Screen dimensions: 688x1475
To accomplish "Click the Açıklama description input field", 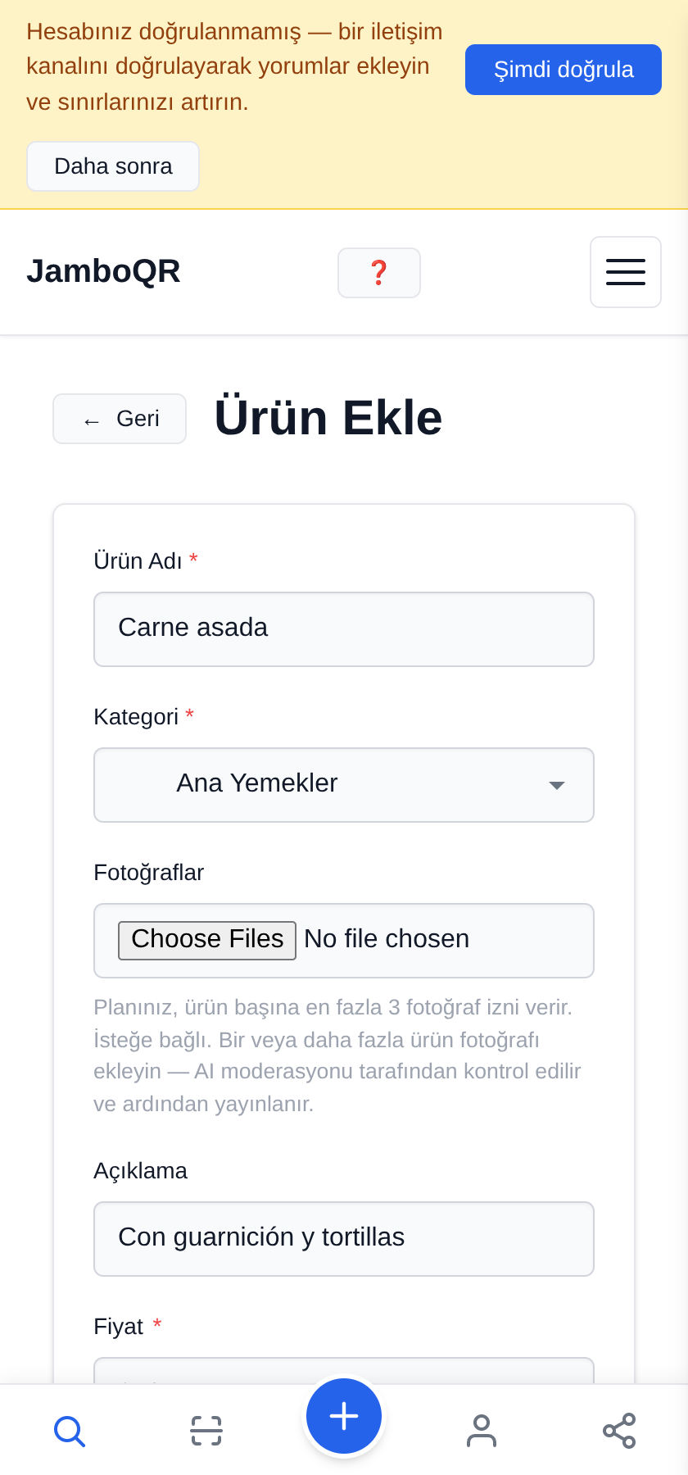I will pyautogui.click(x=344, y=1239).
